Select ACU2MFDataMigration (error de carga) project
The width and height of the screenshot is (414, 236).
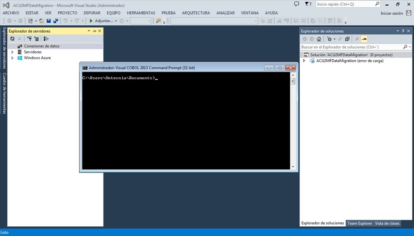(x=350, y=61)
